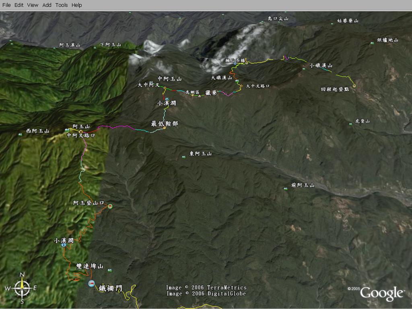Click the 中阿叉路口 junction marker
This screenshot has height=309, width=412.
point(81,132)
